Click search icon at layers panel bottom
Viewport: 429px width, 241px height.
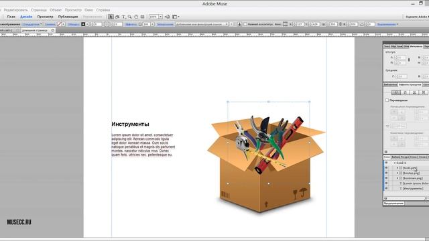pos(426,198)
